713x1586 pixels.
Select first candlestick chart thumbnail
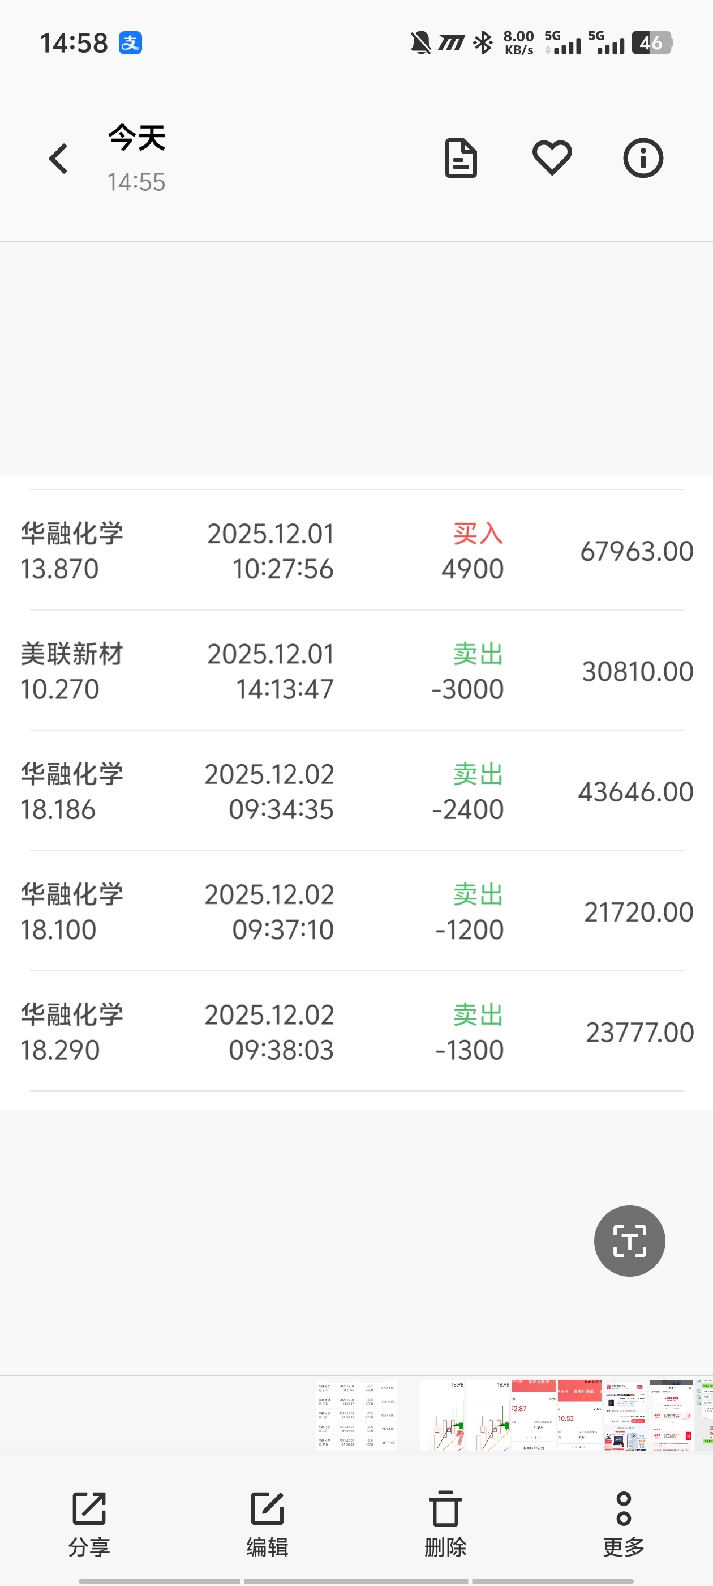[x=443, y=1416]
